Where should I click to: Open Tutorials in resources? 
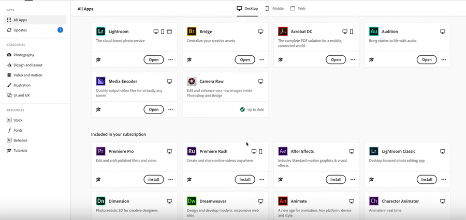pos(17,150)
